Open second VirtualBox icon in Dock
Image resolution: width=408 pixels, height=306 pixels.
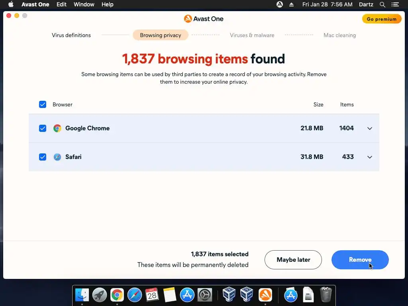(246, 294)
